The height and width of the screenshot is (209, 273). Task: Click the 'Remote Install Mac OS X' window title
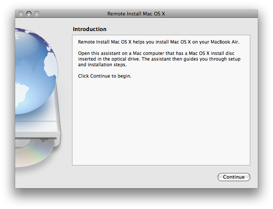[136, 14]
